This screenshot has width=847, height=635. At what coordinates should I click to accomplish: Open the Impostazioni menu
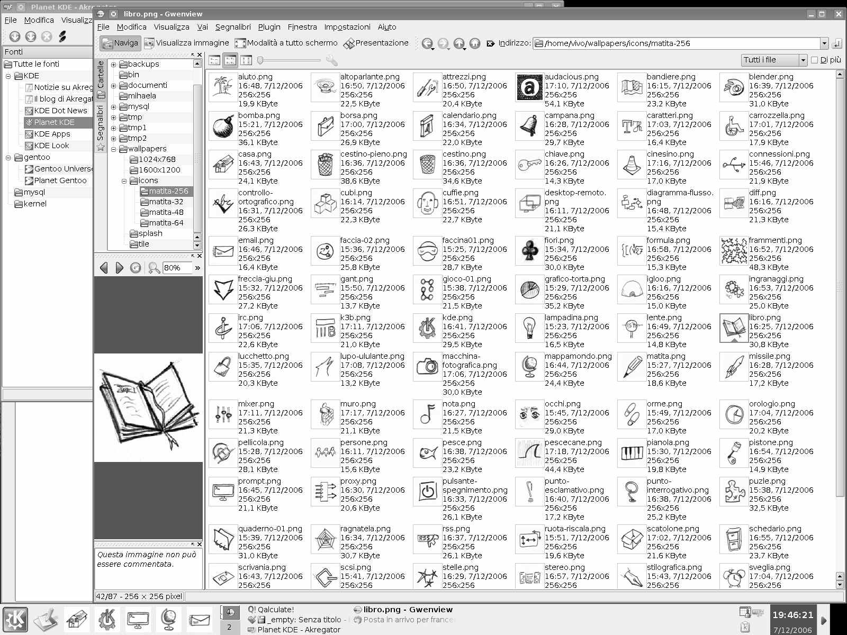point(347,27)
